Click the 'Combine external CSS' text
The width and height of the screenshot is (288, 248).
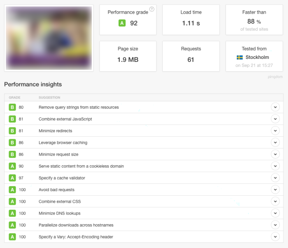click(x=60, y=201)
